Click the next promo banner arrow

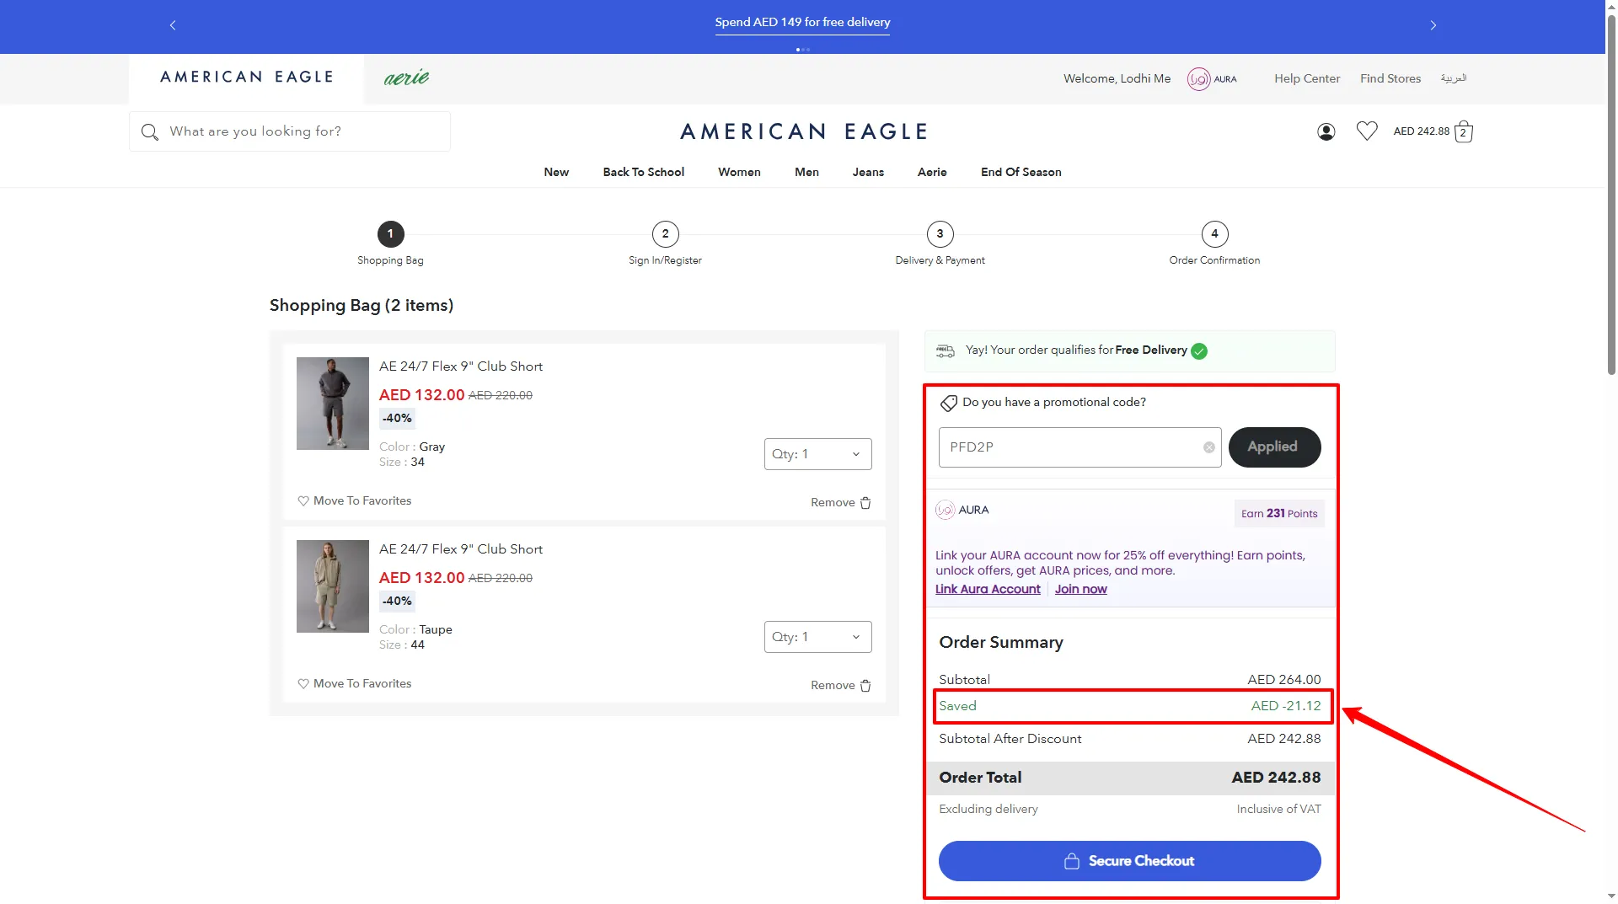click(x=1433, y=25)
